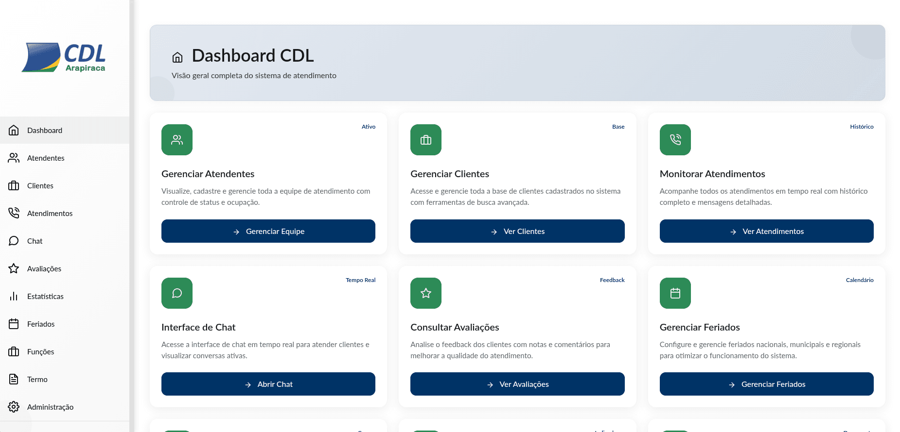Click the Monitorar Atendimentos card title
The width and height of the screenshot is (900, 432).
coord(712,174)
